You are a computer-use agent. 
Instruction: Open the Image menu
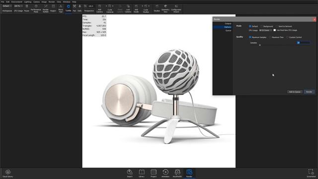44,2
